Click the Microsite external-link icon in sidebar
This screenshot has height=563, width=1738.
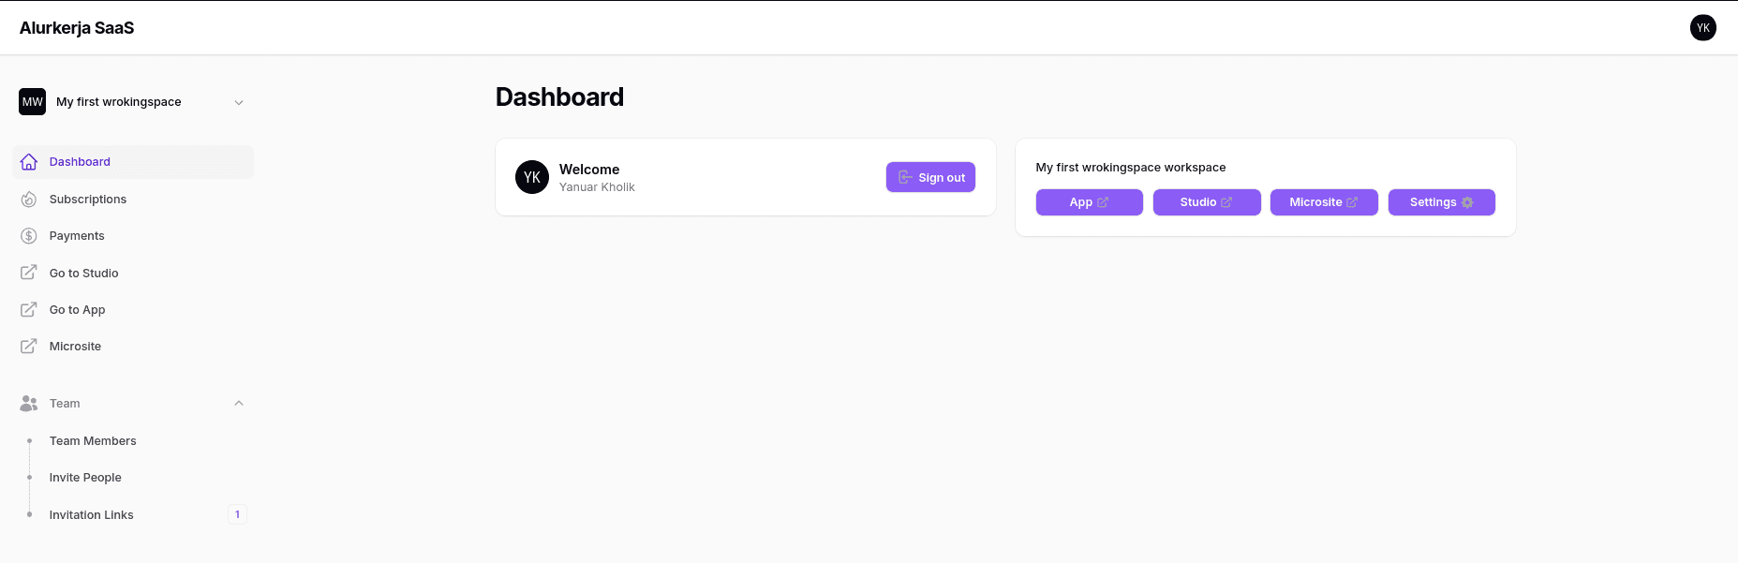(29, 346)
